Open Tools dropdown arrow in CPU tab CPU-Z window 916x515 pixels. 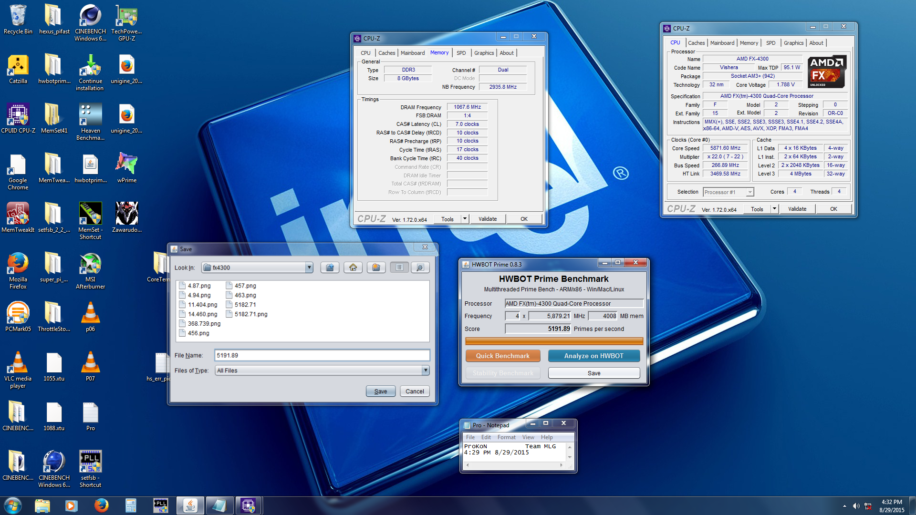pos(774,209)
